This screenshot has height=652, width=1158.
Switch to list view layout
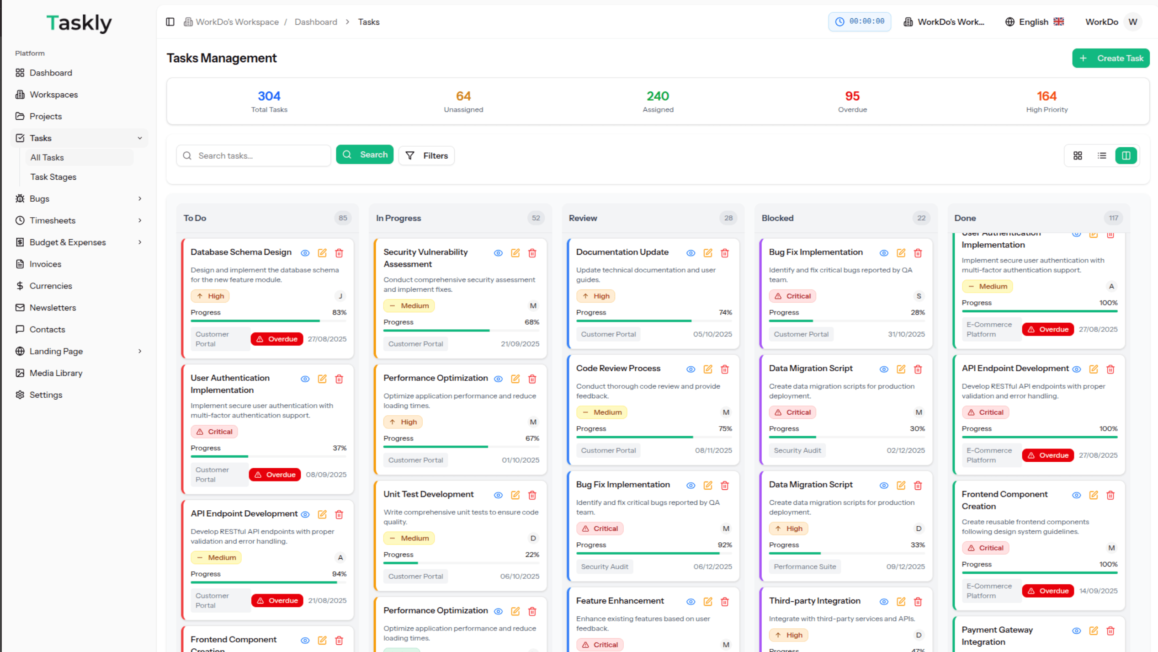click(x=1102, y=155)
